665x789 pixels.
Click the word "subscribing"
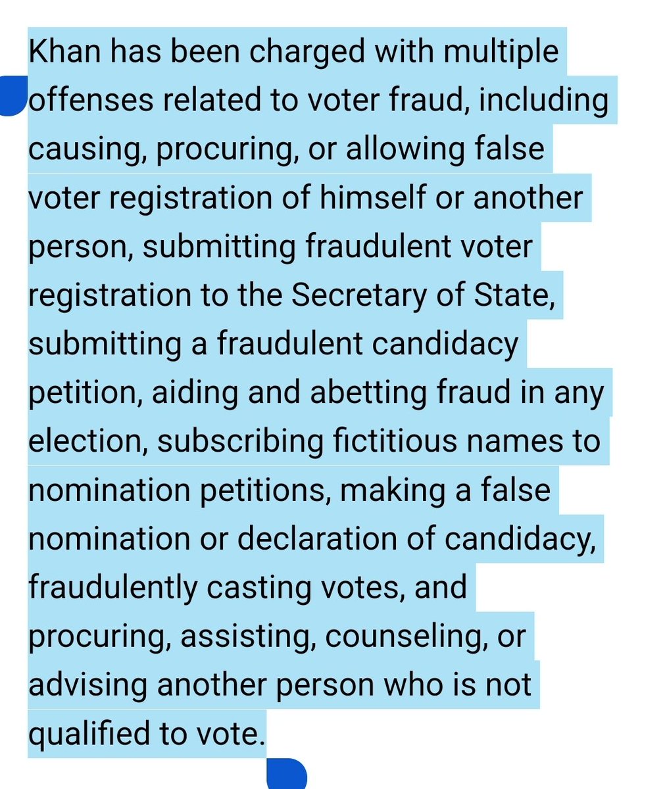(240, 441)
